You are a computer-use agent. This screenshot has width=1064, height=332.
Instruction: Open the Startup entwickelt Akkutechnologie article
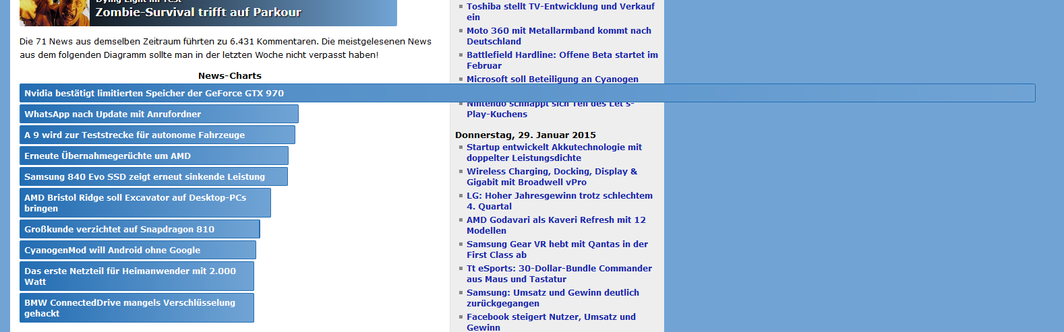[554, 152]
